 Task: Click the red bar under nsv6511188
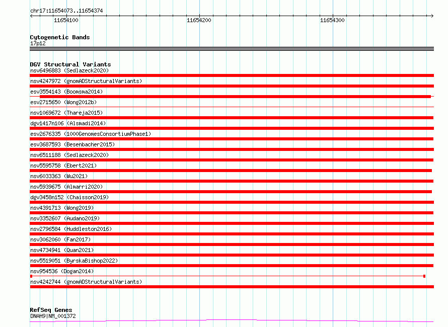(232, 160)
